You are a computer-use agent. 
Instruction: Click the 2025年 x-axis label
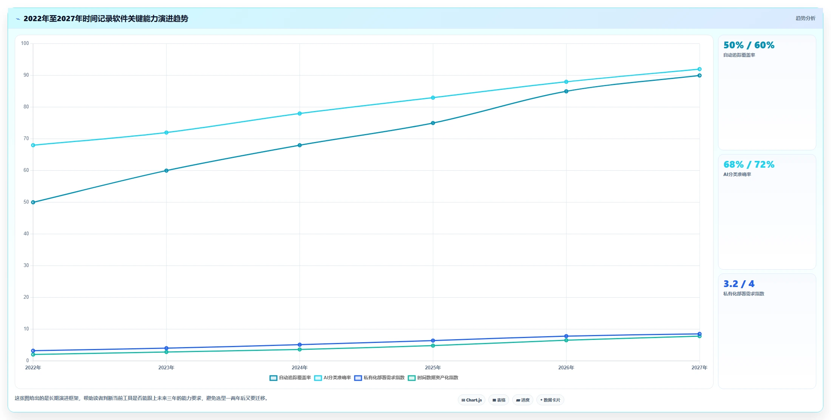coord(433,368)
